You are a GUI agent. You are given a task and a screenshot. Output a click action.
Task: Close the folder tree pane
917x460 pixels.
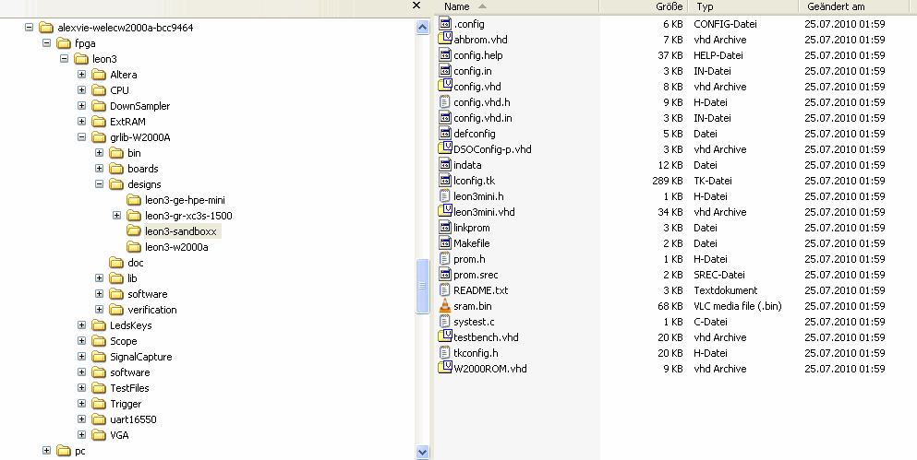(416, 6)
